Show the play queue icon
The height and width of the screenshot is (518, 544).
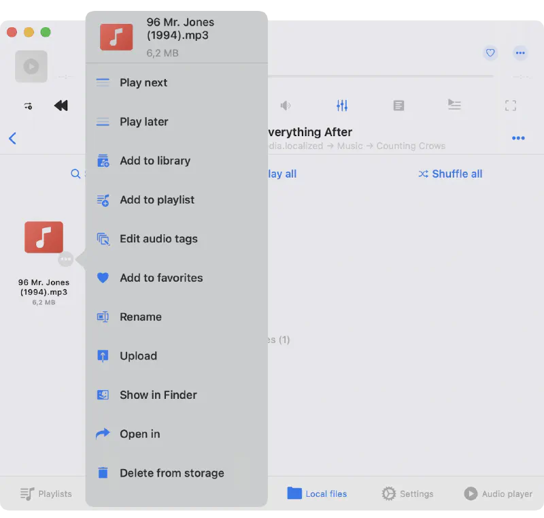[x=454, y=105]
